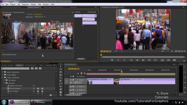
Task: Play the Program monitor sequence
Action: point(143,60)
